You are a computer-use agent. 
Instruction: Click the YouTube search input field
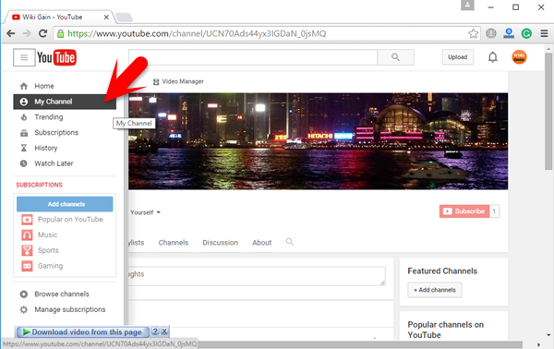coord(253,57)
